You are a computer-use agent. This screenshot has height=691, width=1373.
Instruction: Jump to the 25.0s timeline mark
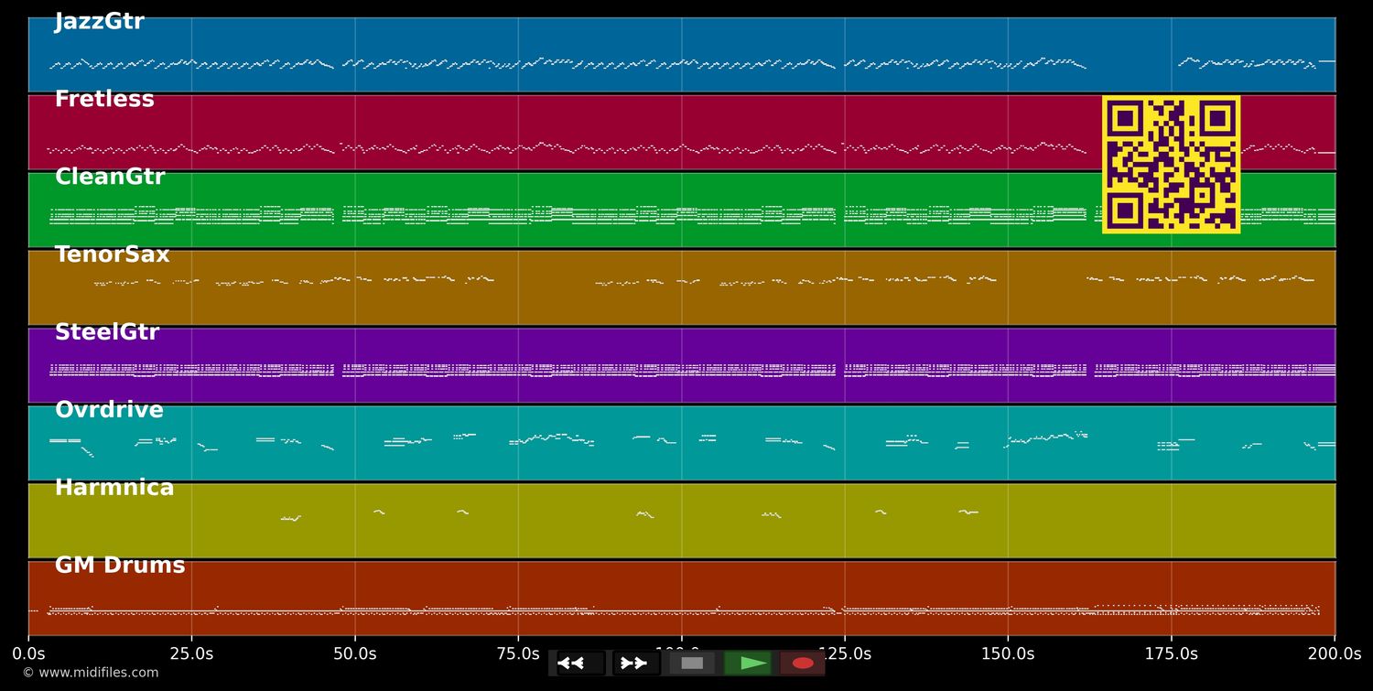click(x=191, y=654)
